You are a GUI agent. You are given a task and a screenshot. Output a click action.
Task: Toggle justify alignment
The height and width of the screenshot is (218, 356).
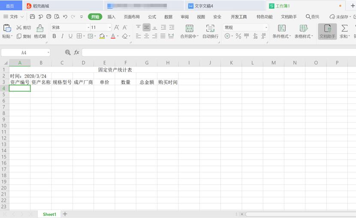[x=163, y=36]
